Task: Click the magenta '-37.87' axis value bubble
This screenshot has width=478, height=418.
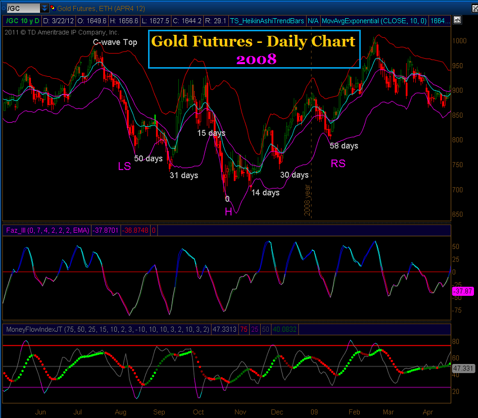Action: click(463, 291)
